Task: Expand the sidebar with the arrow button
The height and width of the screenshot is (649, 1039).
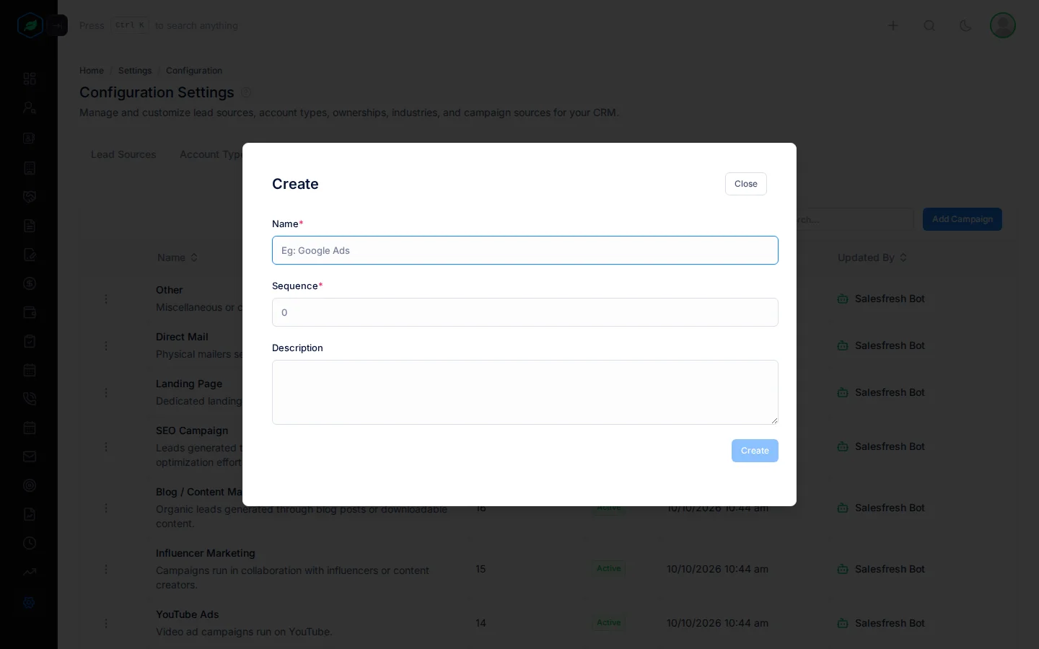Action: (58, 26)
